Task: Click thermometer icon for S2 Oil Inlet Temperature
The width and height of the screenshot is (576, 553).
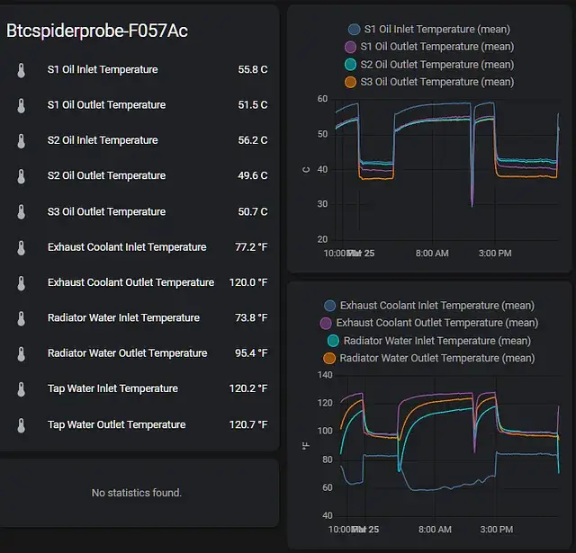Action: (x=21, y=141)
